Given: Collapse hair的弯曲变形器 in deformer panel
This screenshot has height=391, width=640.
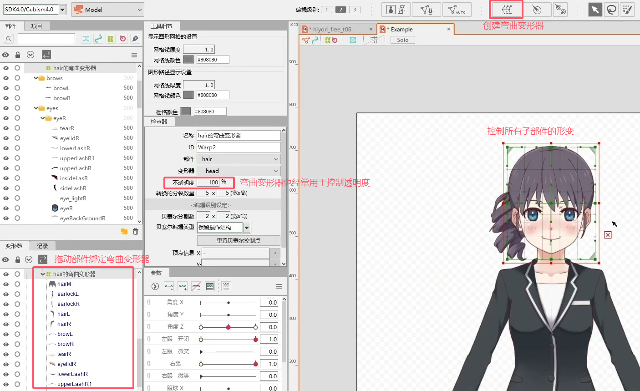Looking at the screenshot, I should tap(43, 274).
